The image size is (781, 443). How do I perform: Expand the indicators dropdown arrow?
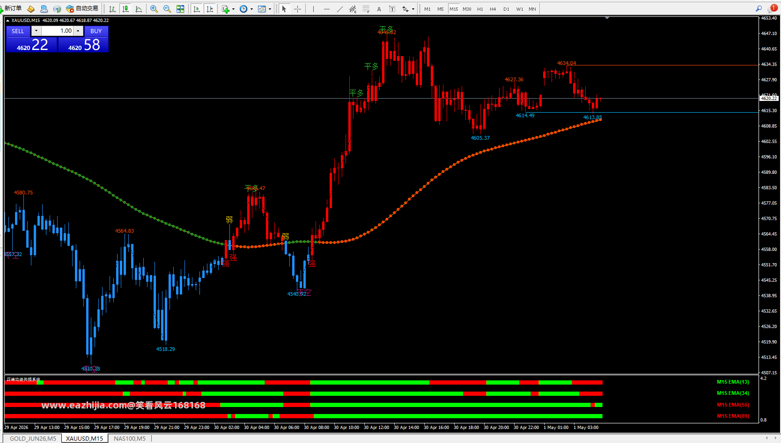pos(233,9)
